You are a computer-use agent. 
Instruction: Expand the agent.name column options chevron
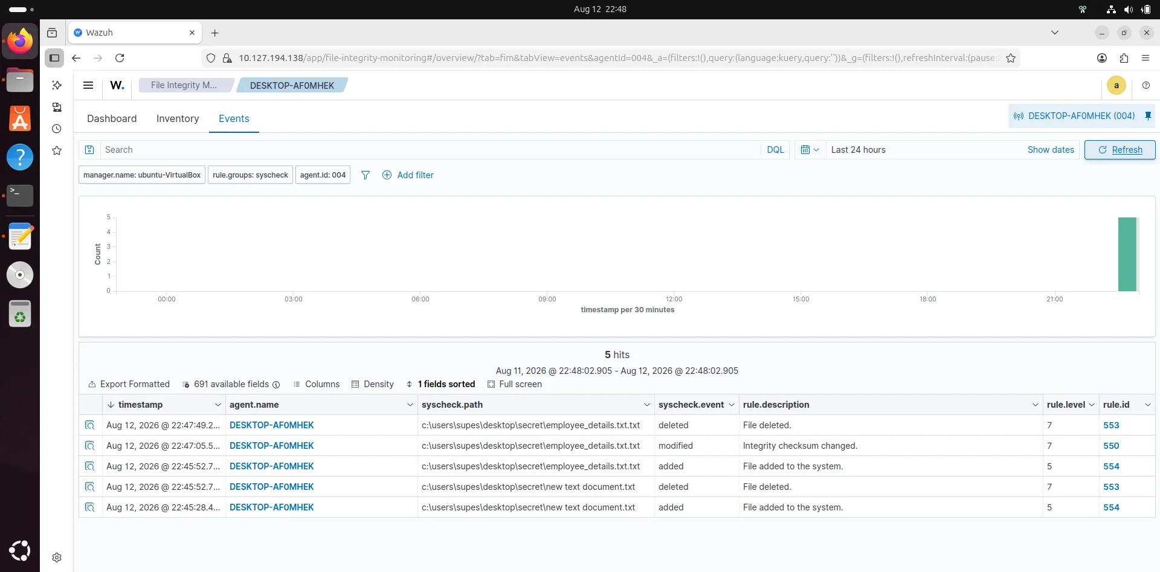(x=410, y=405)
